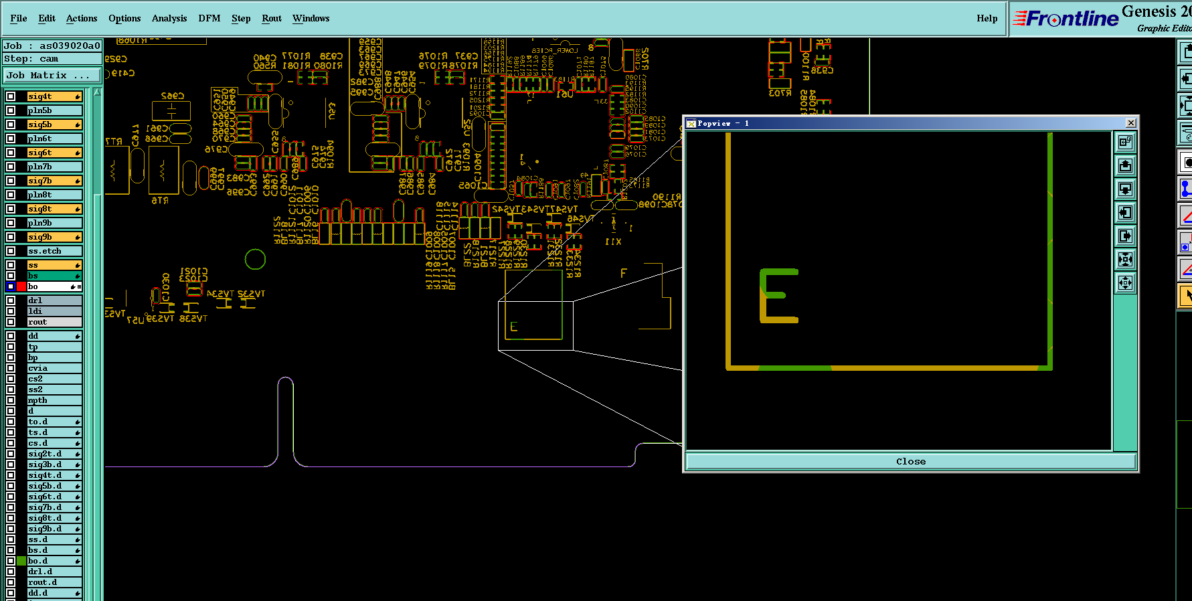Click the hand marker on sig4t layer
The width and height of the screenshot is (1192, 601).
[x=78, y=97]
